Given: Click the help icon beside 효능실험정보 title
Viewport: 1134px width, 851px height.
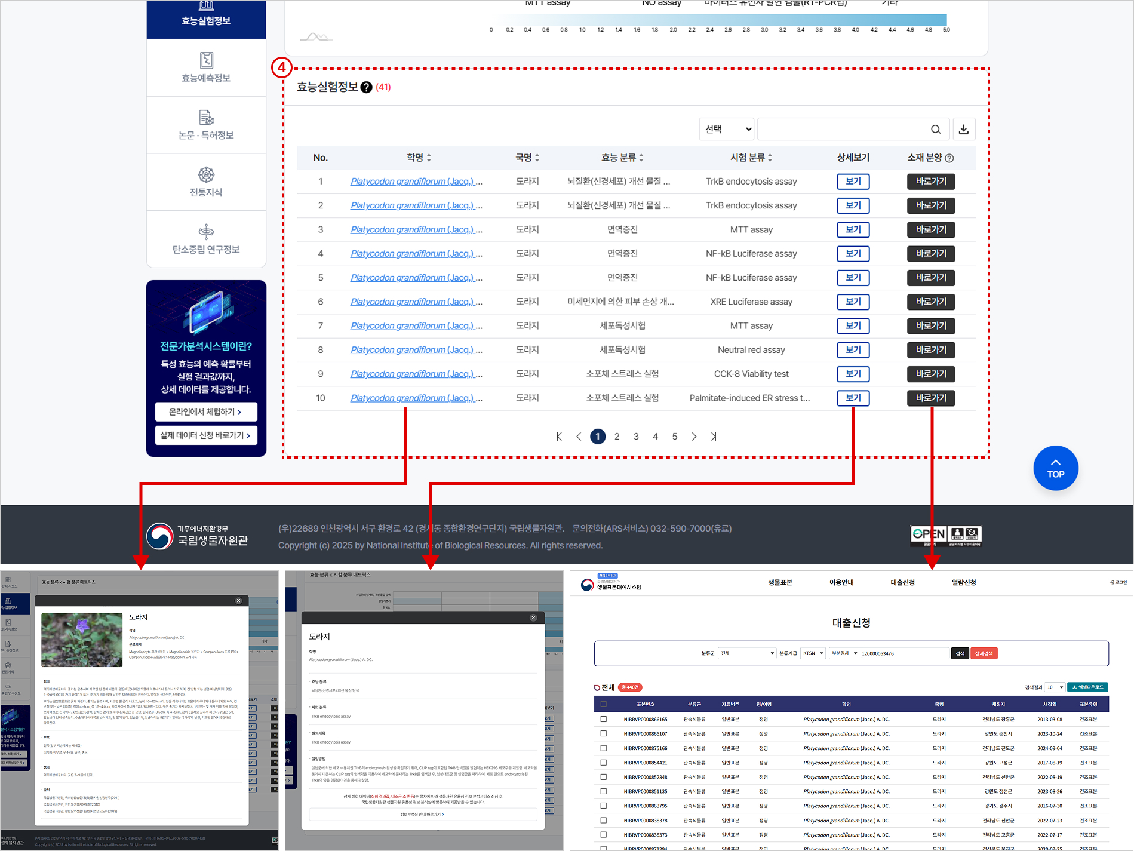Looking at the screenshot, I should tap(367, 87).
